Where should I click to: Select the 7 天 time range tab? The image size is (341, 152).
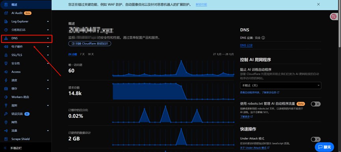coord(82,54)
